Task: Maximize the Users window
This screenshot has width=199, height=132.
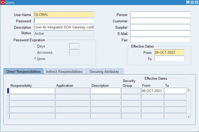Action: pyautogui.click(x=192, y=2)
